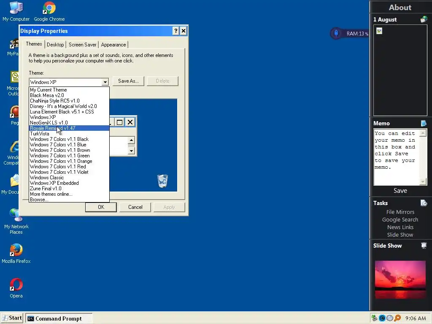
Task: Click Browse... in theme list
Action: tap(69, 200)
